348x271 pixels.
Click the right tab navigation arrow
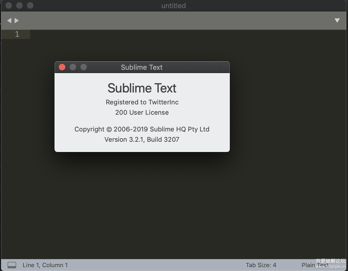tap(17, 21)
